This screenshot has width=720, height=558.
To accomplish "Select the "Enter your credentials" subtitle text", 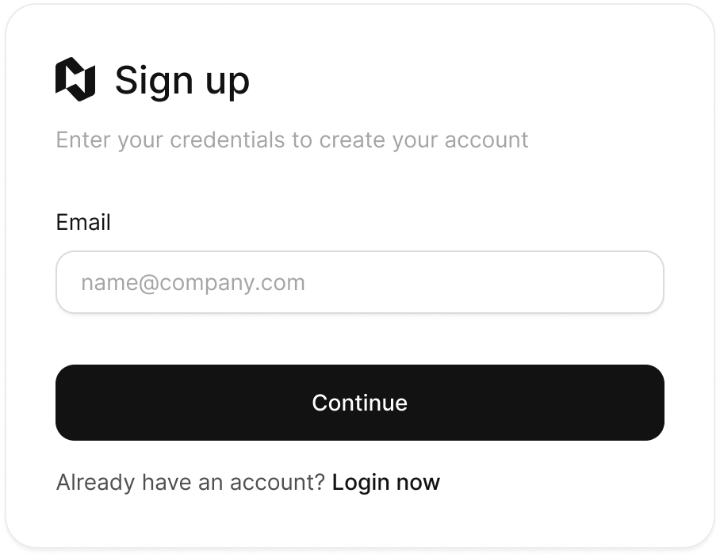I will [292, 140].
